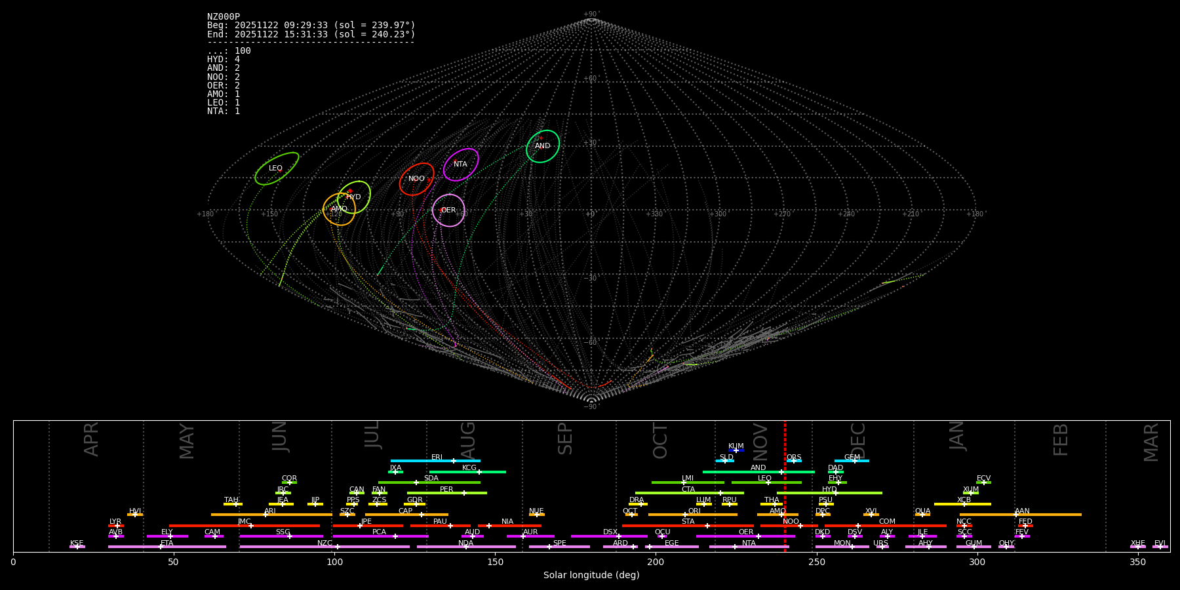Click the MON shower label in timeline
The width and height of the screenshot is (1180, 590).
[842, 543]
